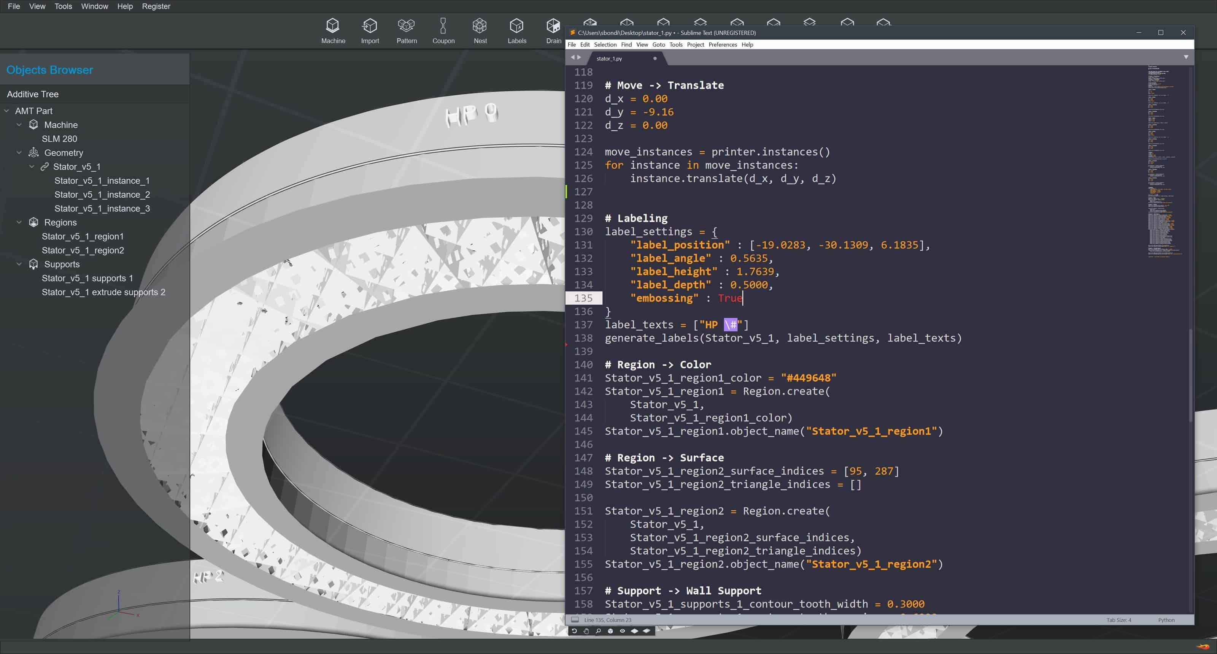Screen dimensions: 1217x654
Task: Click the rotate view icon
Action: [574, 631]
